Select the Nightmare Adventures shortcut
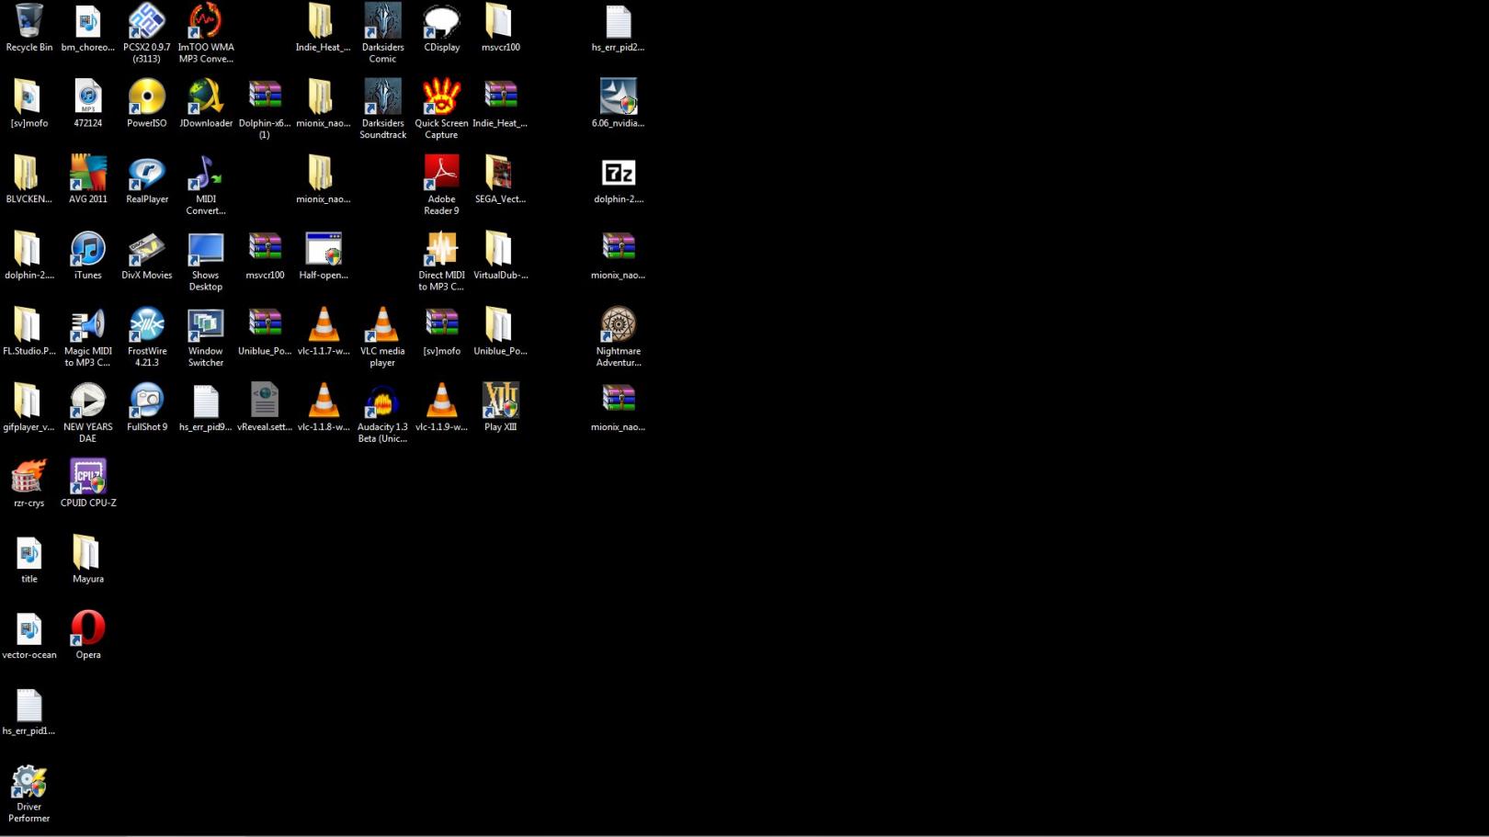This screenshot has height=837, width=1489. 619,325
